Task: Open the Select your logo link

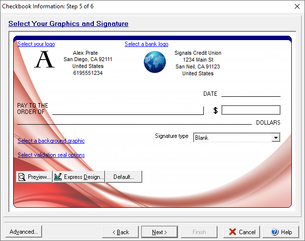Action: pyautogui.click(x=36, y=44)
